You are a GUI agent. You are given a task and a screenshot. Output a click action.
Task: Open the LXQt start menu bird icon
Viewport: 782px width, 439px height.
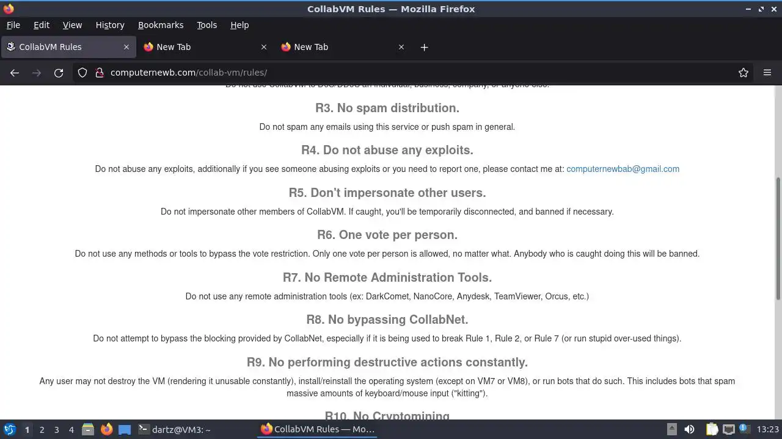(10, 429)
